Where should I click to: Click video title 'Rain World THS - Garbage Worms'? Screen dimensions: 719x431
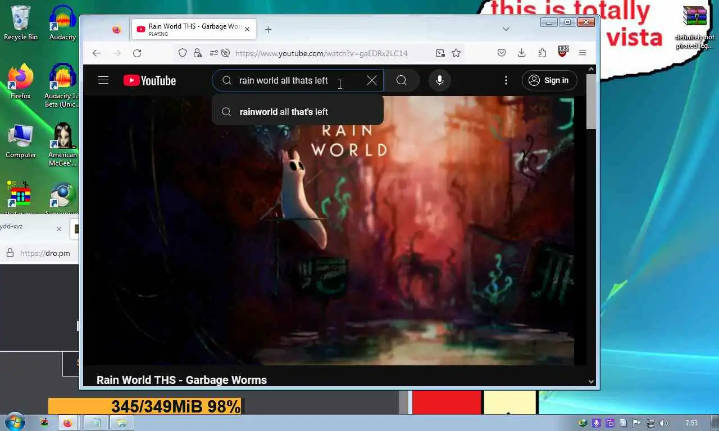[181, 380]
